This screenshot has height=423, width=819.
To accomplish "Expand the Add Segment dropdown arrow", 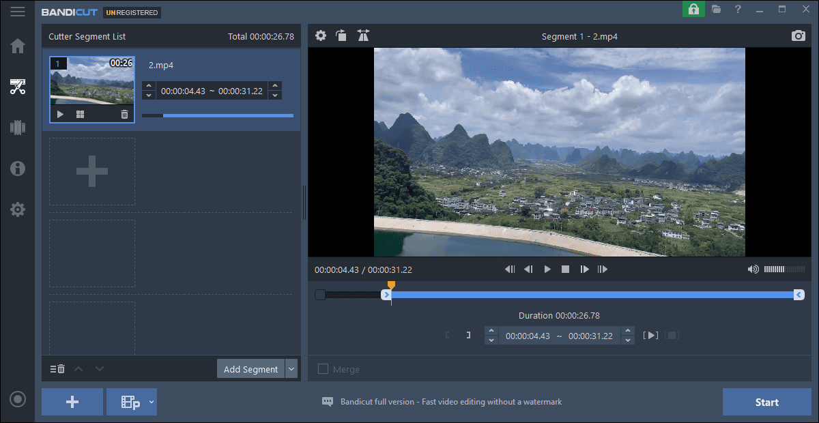I will coord(291,368).
